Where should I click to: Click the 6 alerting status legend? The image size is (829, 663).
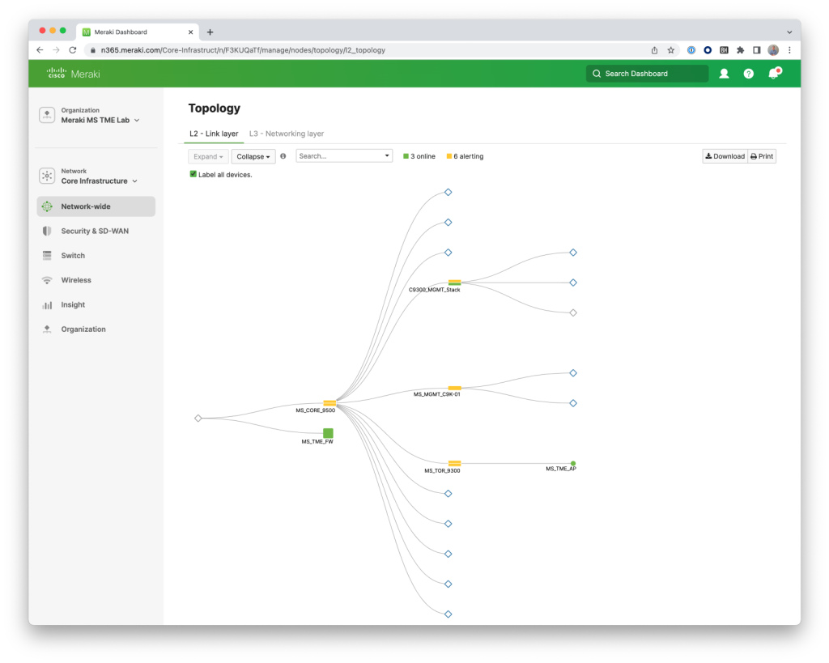(x=466, y=156)
